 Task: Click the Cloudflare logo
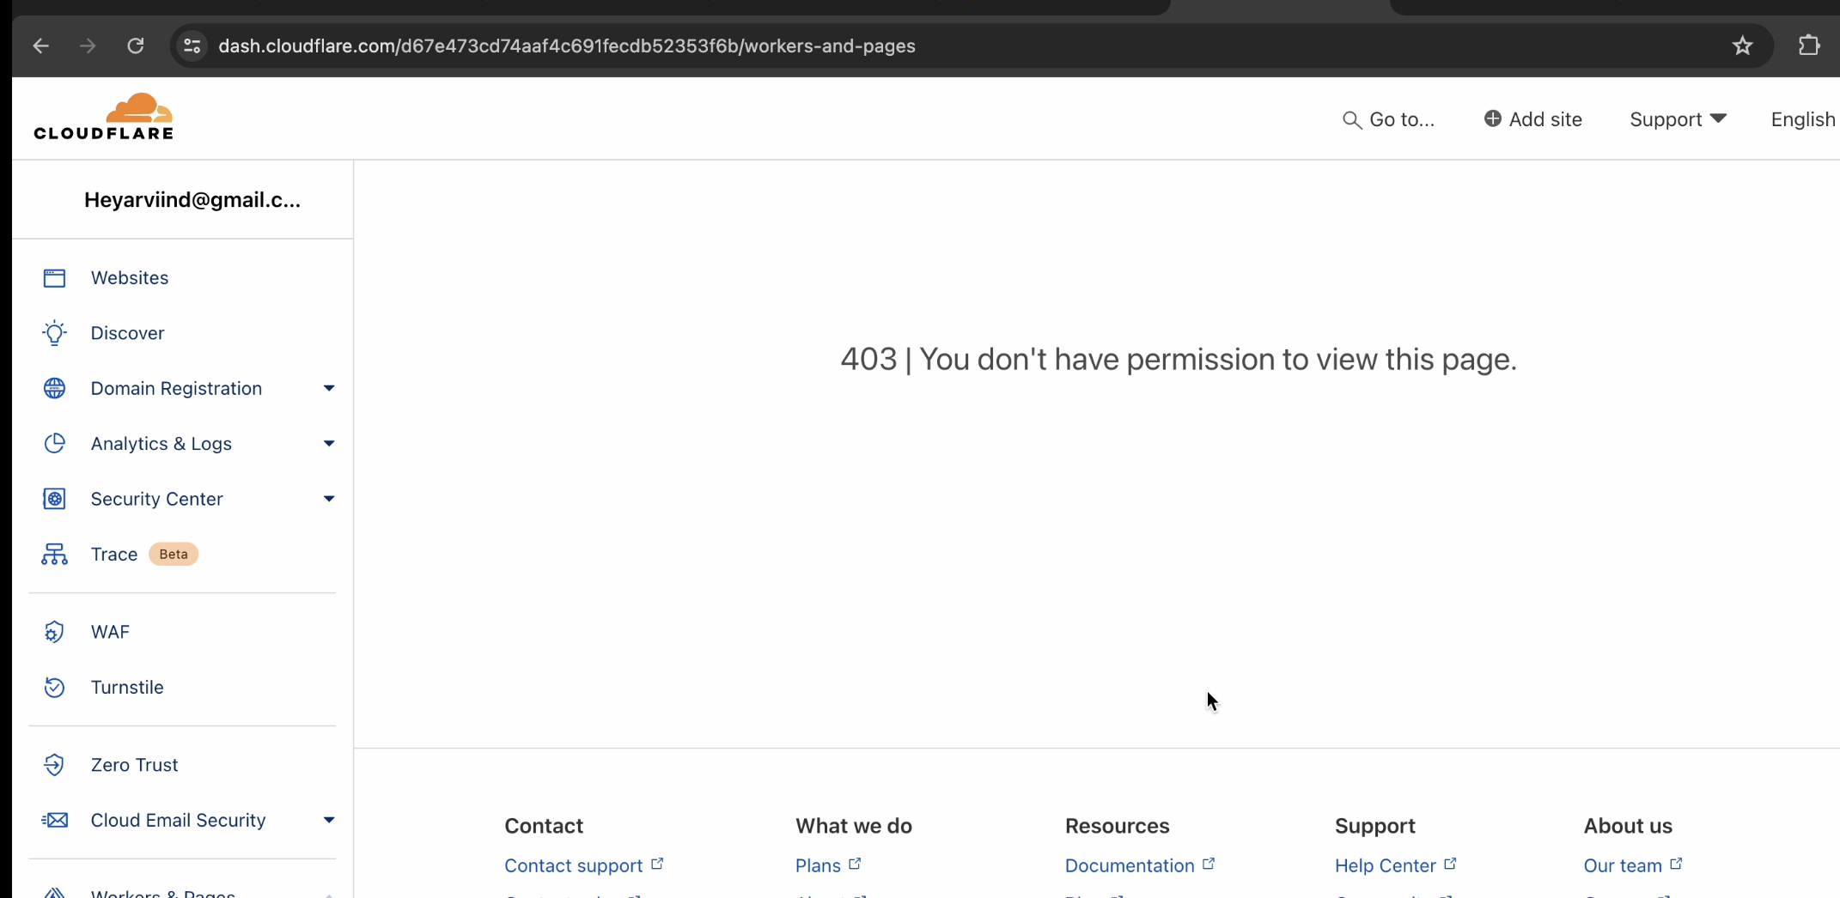[104, 116]
